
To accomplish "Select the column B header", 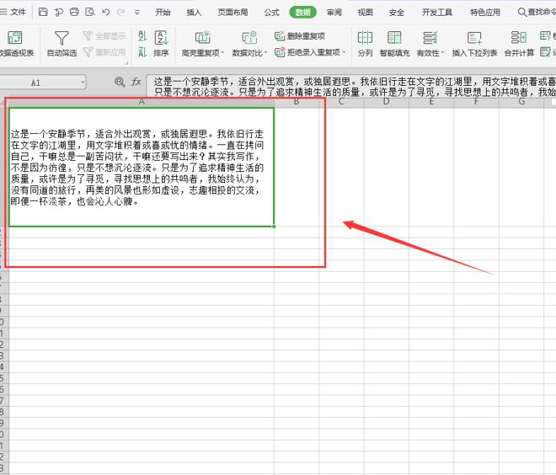I will pyautogui.click(x=297, y=102).
